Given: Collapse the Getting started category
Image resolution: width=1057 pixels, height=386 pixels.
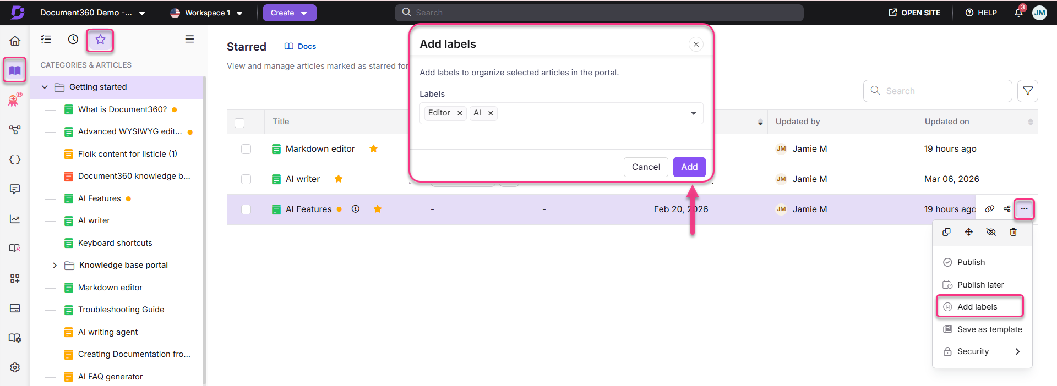Looking at the screenshot, I should [x=45, y=87].
